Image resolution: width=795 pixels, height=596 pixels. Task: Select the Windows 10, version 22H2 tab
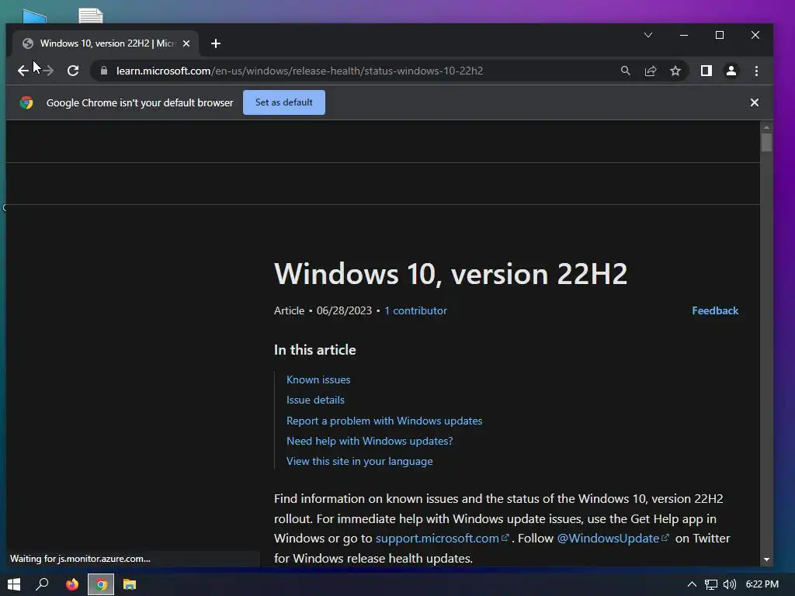click(x=106, y=43)
